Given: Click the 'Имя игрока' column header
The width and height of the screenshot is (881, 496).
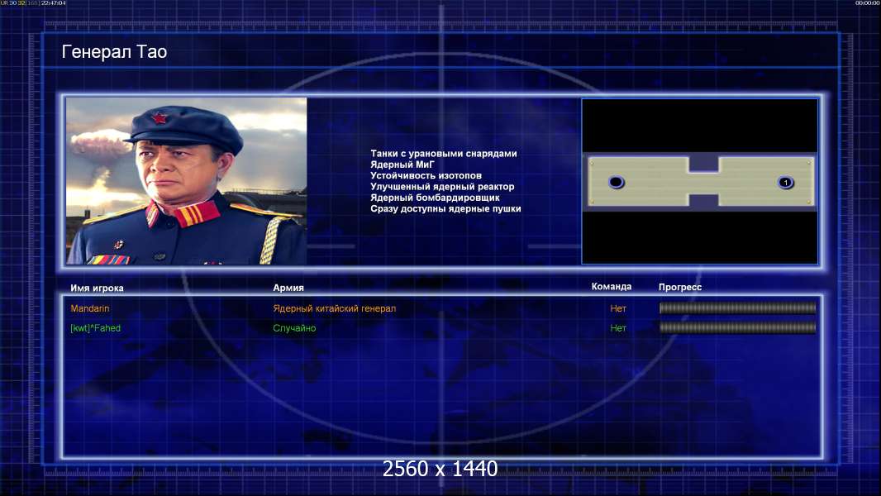Looking at the screenshot, I should click(x=97, y=289).
